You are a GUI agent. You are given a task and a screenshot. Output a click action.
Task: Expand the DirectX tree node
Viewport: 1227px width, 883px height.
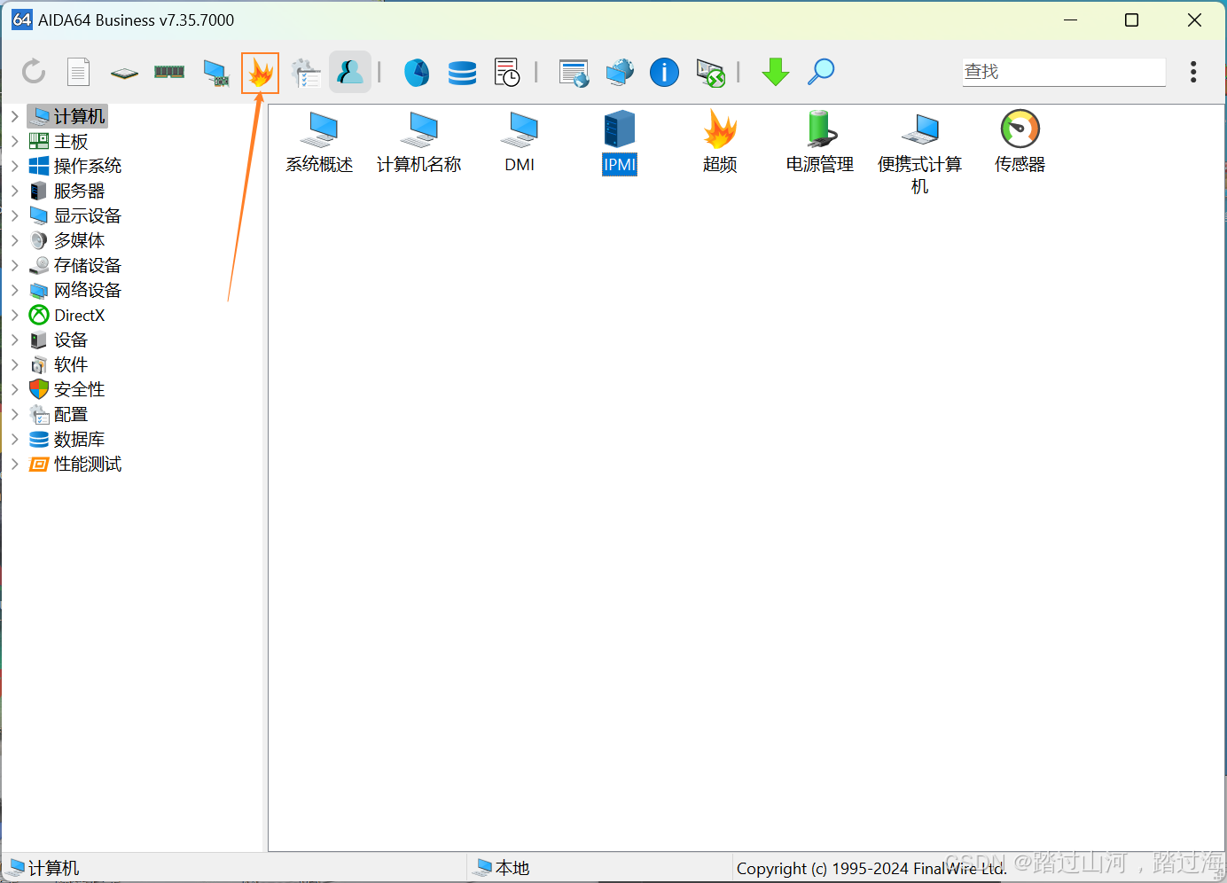click(x=14, y=315)
